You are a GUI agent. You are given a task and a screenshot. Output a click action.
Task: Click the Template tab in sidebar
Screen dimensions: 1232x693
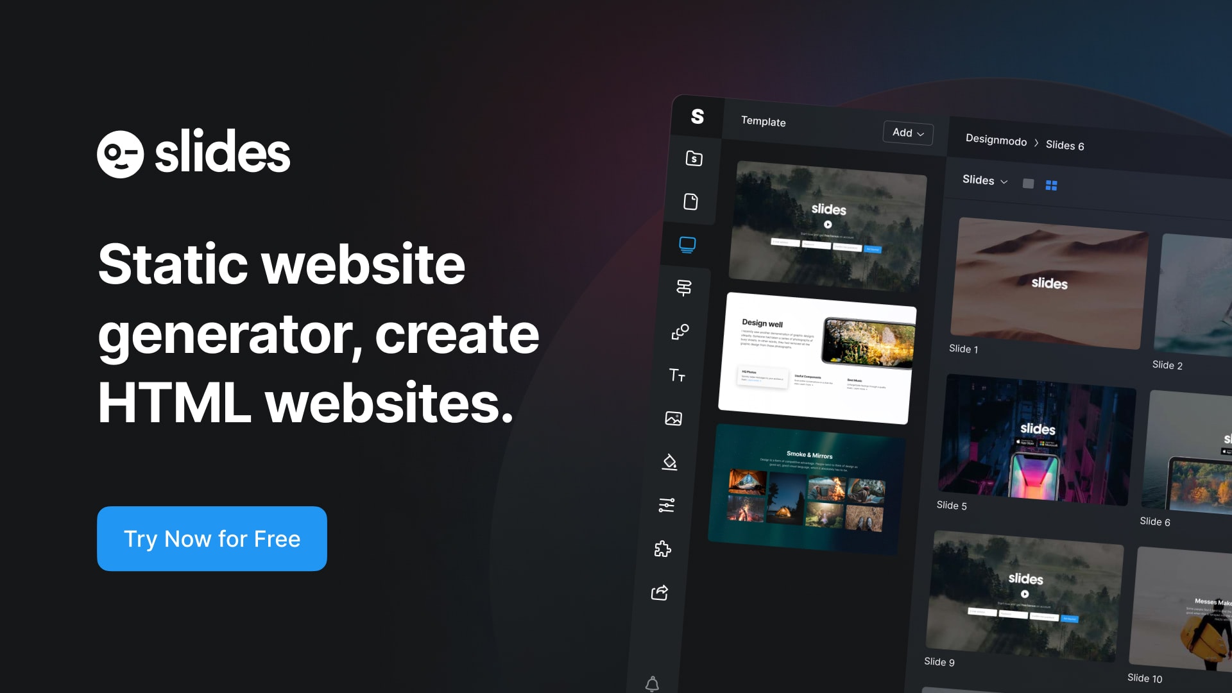[762, 121]
